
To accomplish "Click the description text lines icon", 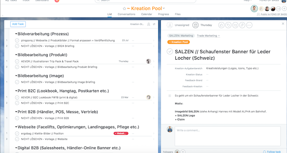I will coord(170,96).
